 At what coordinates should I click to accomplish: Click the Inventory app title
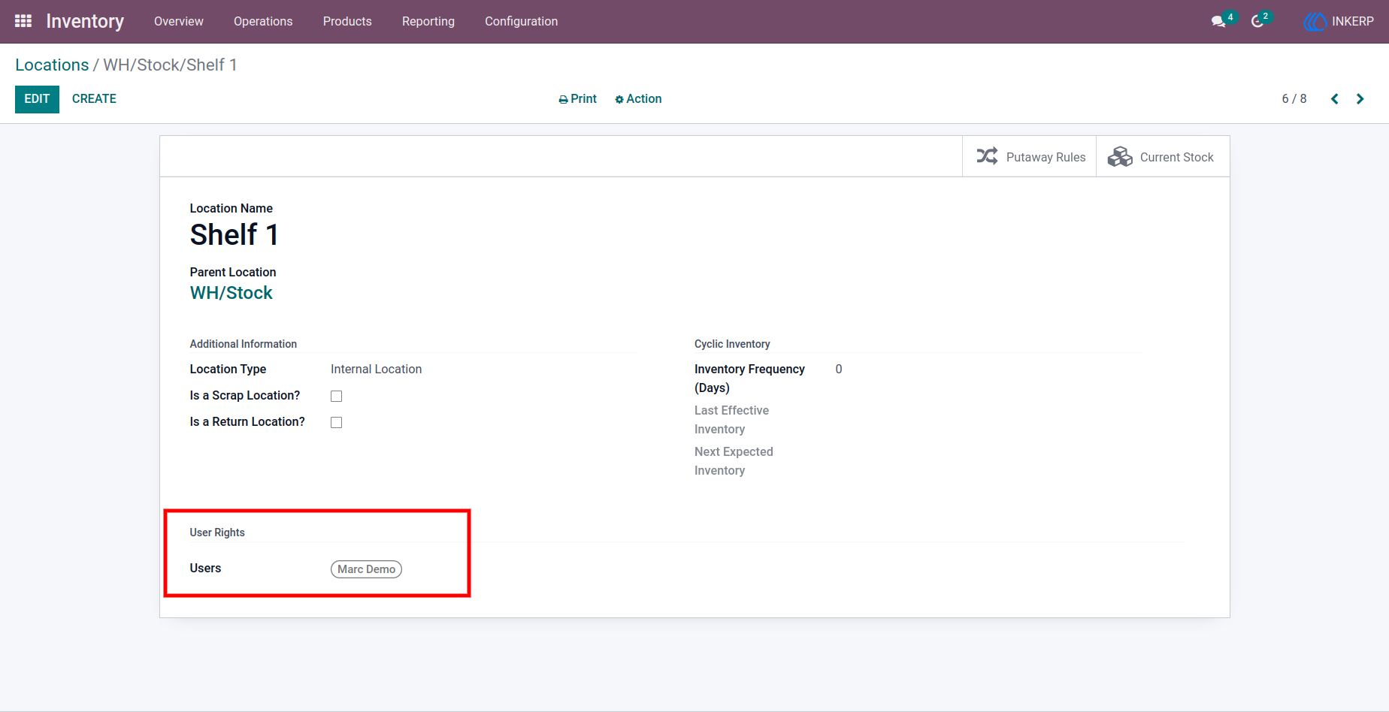[85, 21]
